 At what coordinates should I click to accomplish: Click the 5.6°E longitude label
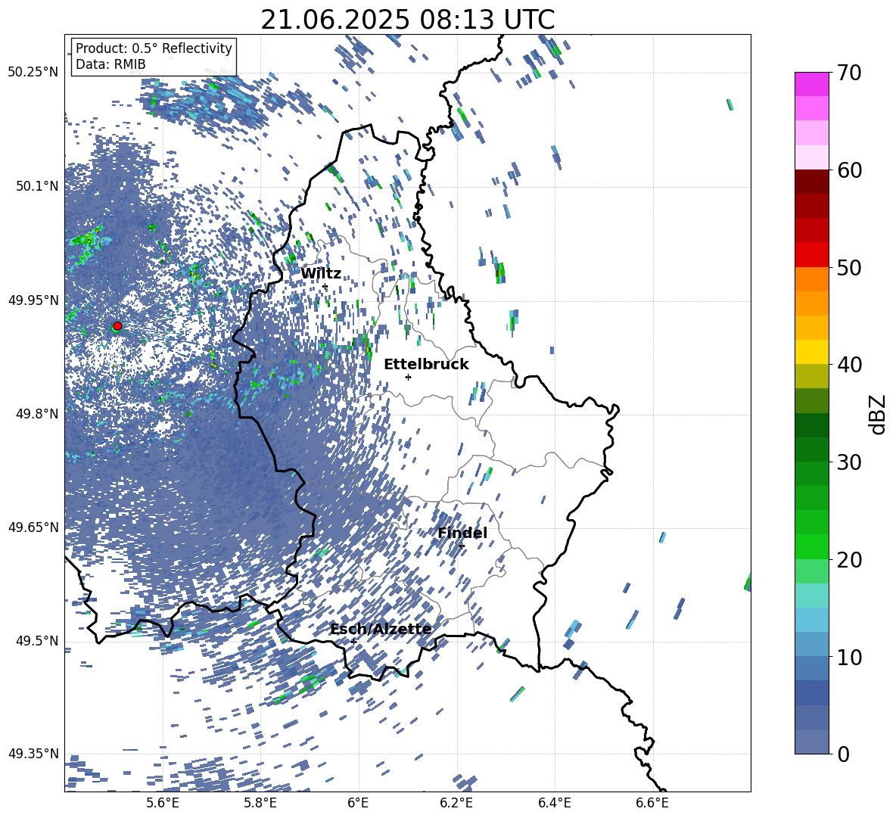[x=163, y=803]
